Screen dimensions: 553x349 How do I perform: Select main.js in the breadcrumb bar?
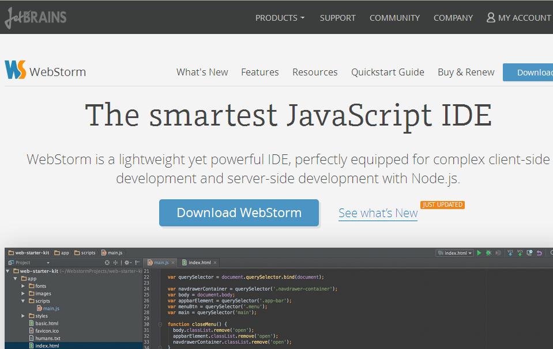[x=112, y=252]
